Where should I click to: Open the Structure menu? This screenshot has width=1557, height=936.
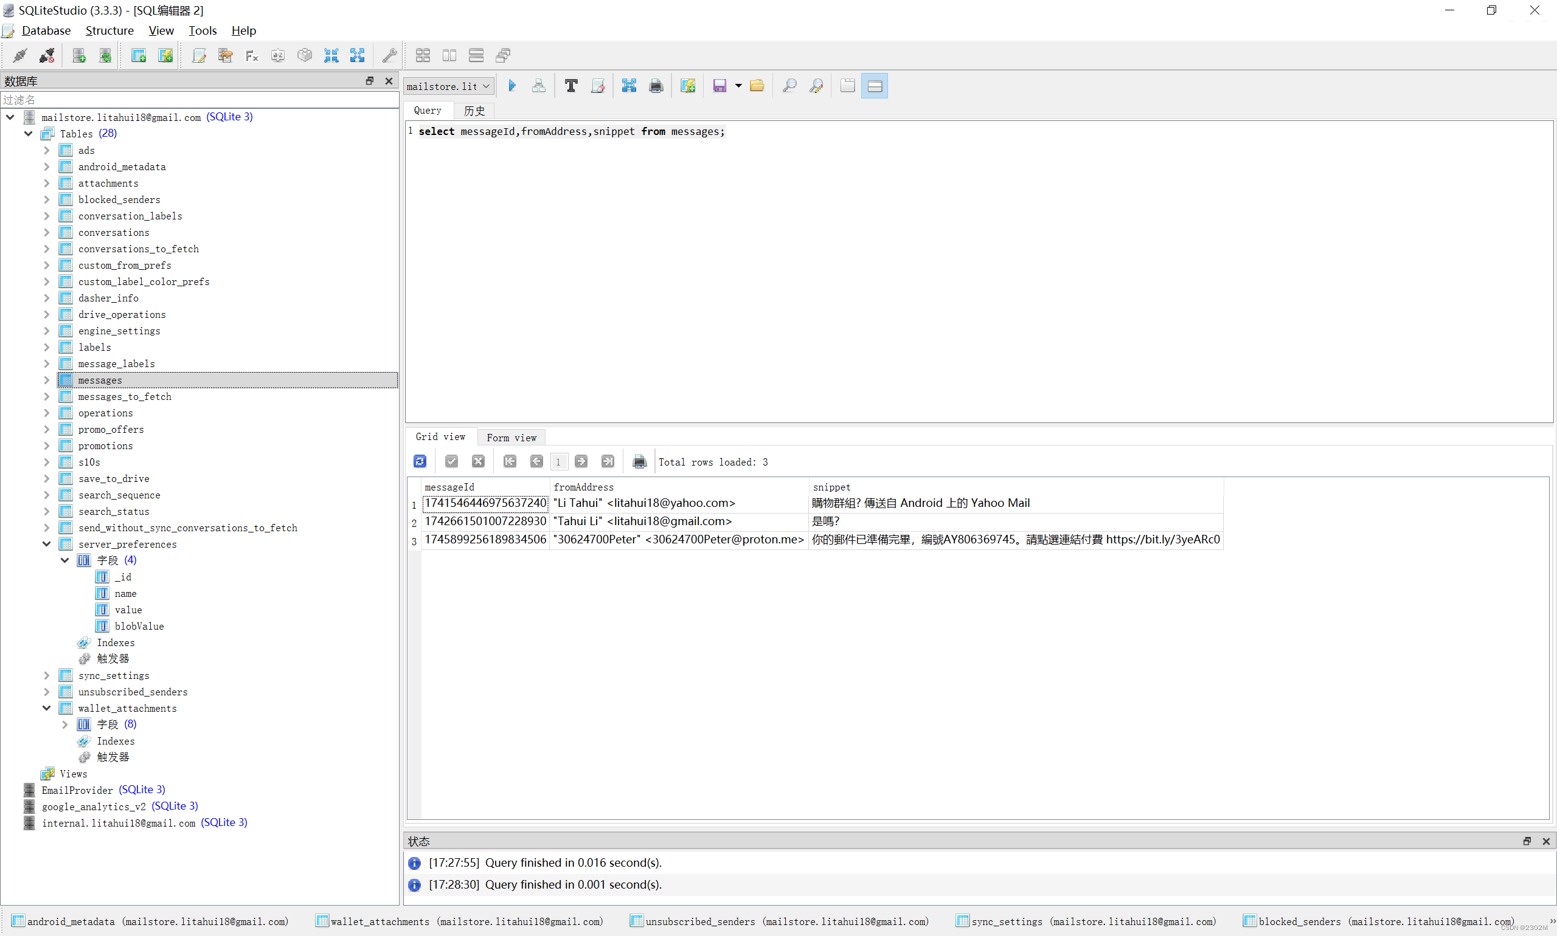pos(109,30)
